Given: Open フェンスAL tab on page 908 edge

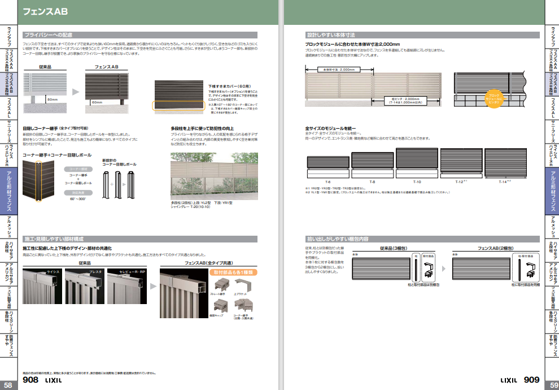Looking at the screenshot, I should [8, 108].
